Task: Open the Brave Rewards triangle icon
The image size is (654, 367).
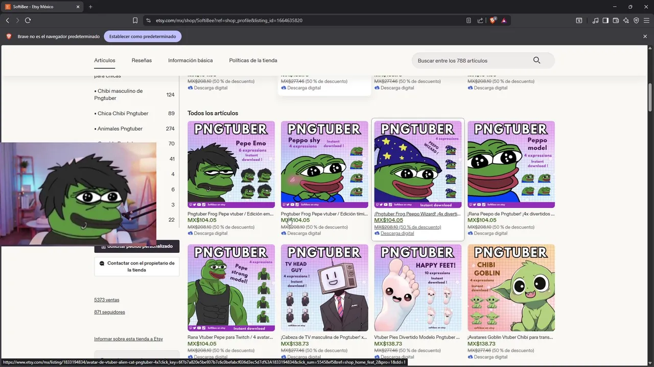Action: click(504, 20)
